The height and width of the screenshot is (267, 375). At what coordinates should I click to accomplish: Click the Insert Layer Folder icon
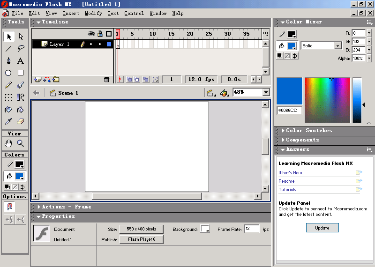tap(56, 79)
